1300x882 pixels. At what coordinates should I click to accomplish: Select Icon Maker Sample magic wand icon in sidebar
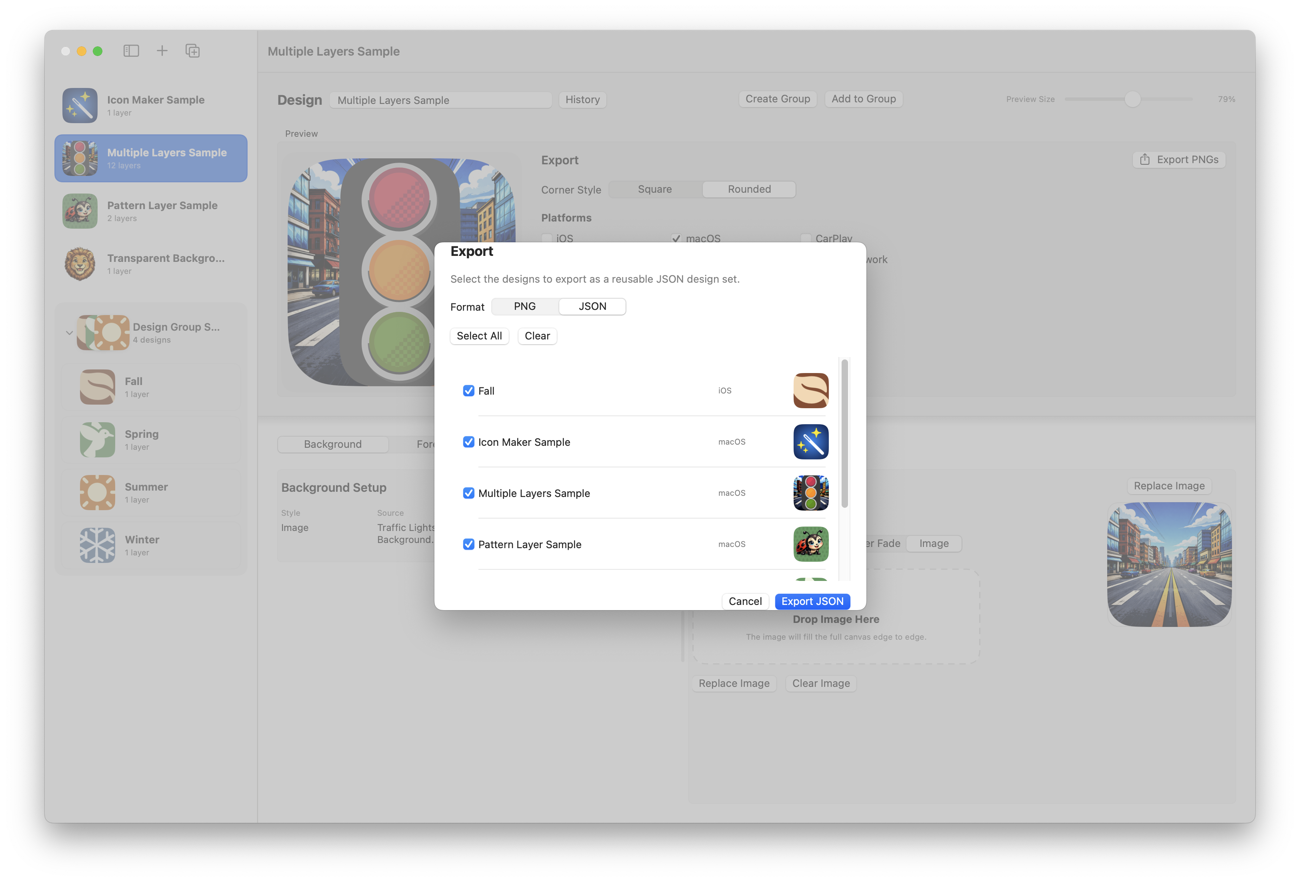(x=80, y=105)
